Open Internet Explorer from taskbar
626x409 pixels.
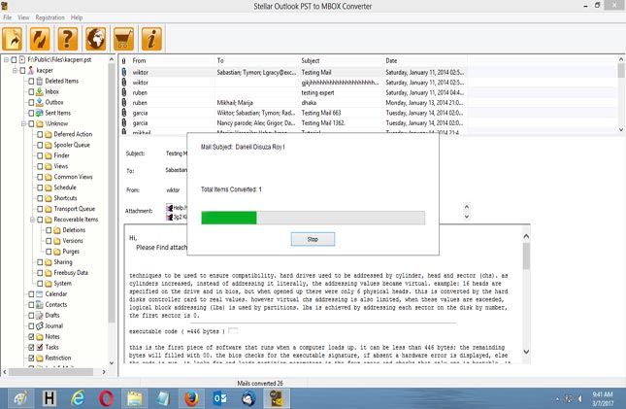pos(78,398)
